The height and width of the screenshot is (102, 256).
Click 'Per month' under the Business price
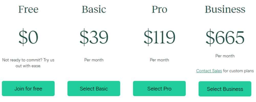(225, 56)
